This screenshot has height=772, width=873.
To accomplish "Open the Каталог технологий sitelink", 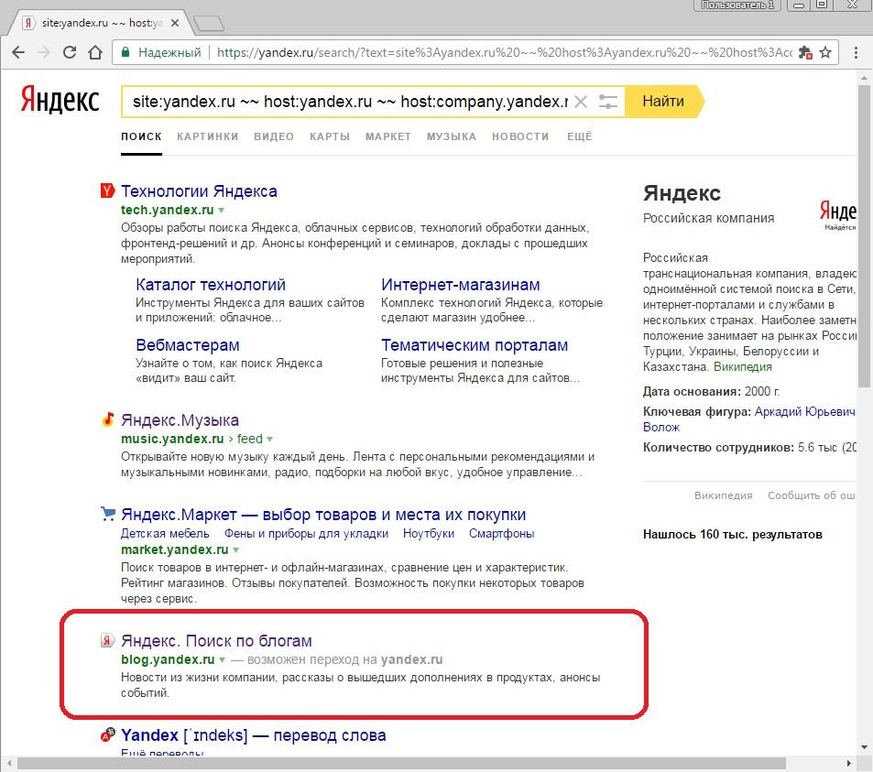I will (211, 285).
